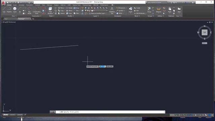Switch to the Start file tab
Image resolution: width=215 pixels, height=121 pixels.
coord(6,19)
